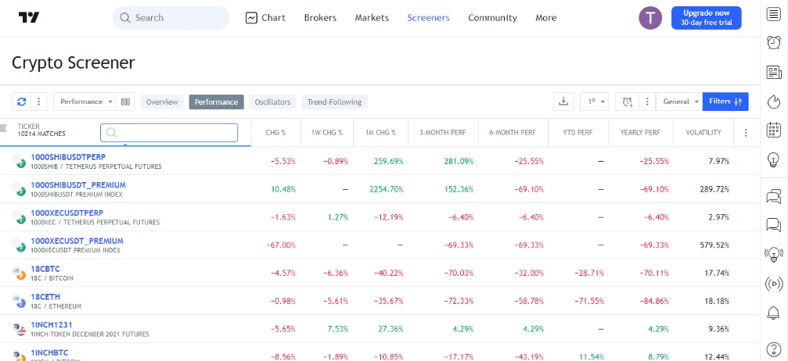Sort by CHG % column header
Viewport: 788px width, 361px height.
pyautogui.click(x=275, y=133)
